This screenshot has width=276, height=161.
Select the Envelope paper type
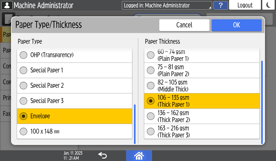(x=74, y=116)
